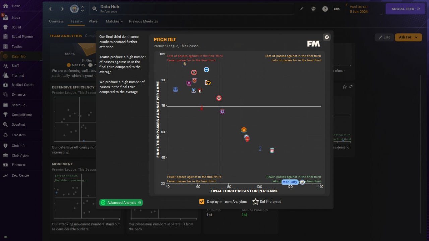
Task: Select the Brighton badge on the chart
Action: (x=206, y=70)
